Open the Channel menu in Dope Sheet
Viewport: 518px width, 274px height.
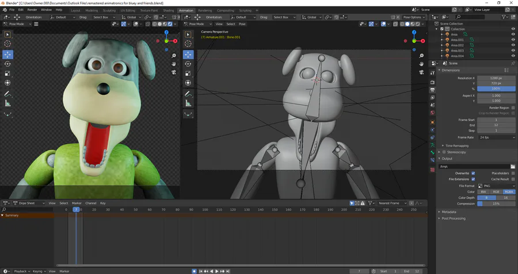coord(90,203)
